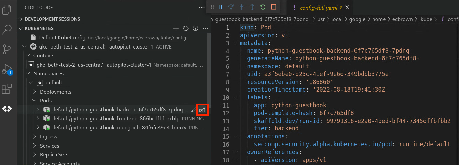459x165 pixels.
Task: Click the pencil edit icon on backend pod
Action: (x=194, y=110)
